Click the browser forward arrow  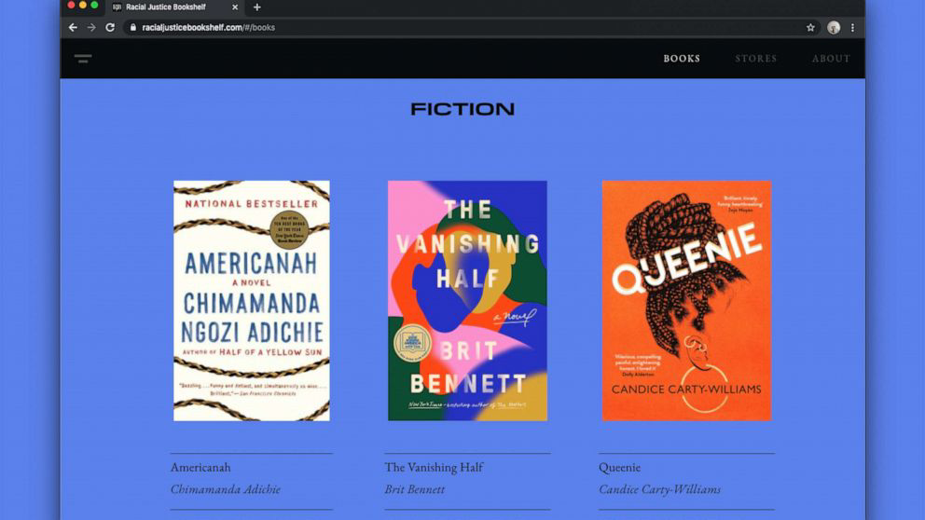tap(90, 27)
